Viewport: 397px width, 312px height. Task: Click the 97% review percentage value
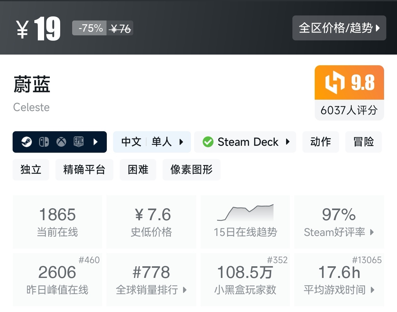[x=339, y=215]
